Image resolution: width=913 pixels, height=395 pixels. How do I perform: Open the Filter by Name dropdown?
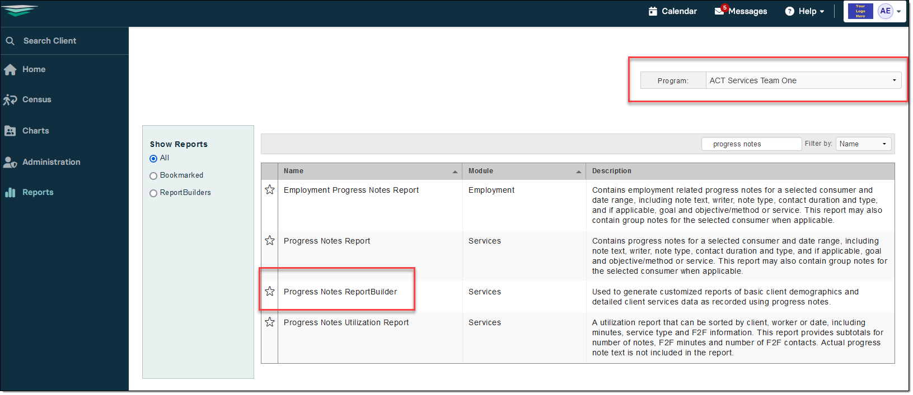pos(863,144)
